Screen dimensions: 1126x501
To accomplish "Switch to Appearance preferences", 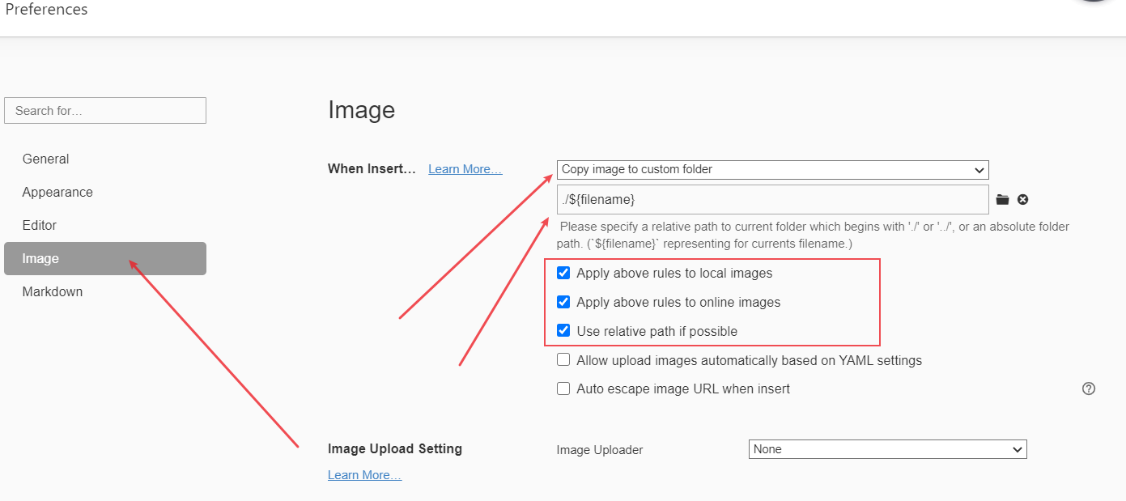I will pos(57,193).
